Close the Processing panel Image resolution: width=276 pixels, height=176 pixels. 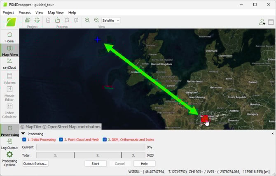point(272,134)
